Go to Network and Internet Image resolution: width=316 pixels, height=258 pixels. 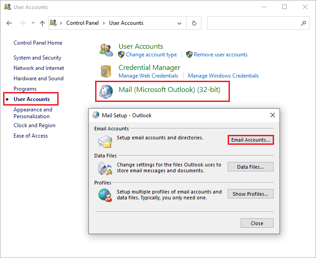[x=39, y=68]
